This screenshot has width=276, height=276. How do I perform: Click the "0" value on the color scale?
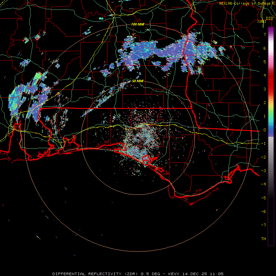pos(264,130)
